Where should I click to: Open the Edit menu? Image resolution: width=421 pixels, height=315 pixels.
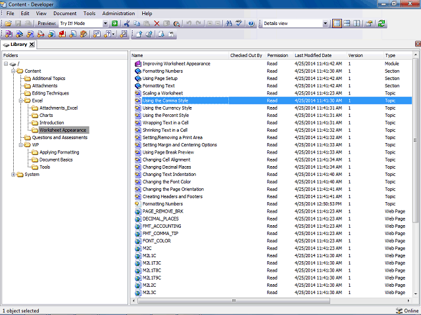click(x=25, y=13)
